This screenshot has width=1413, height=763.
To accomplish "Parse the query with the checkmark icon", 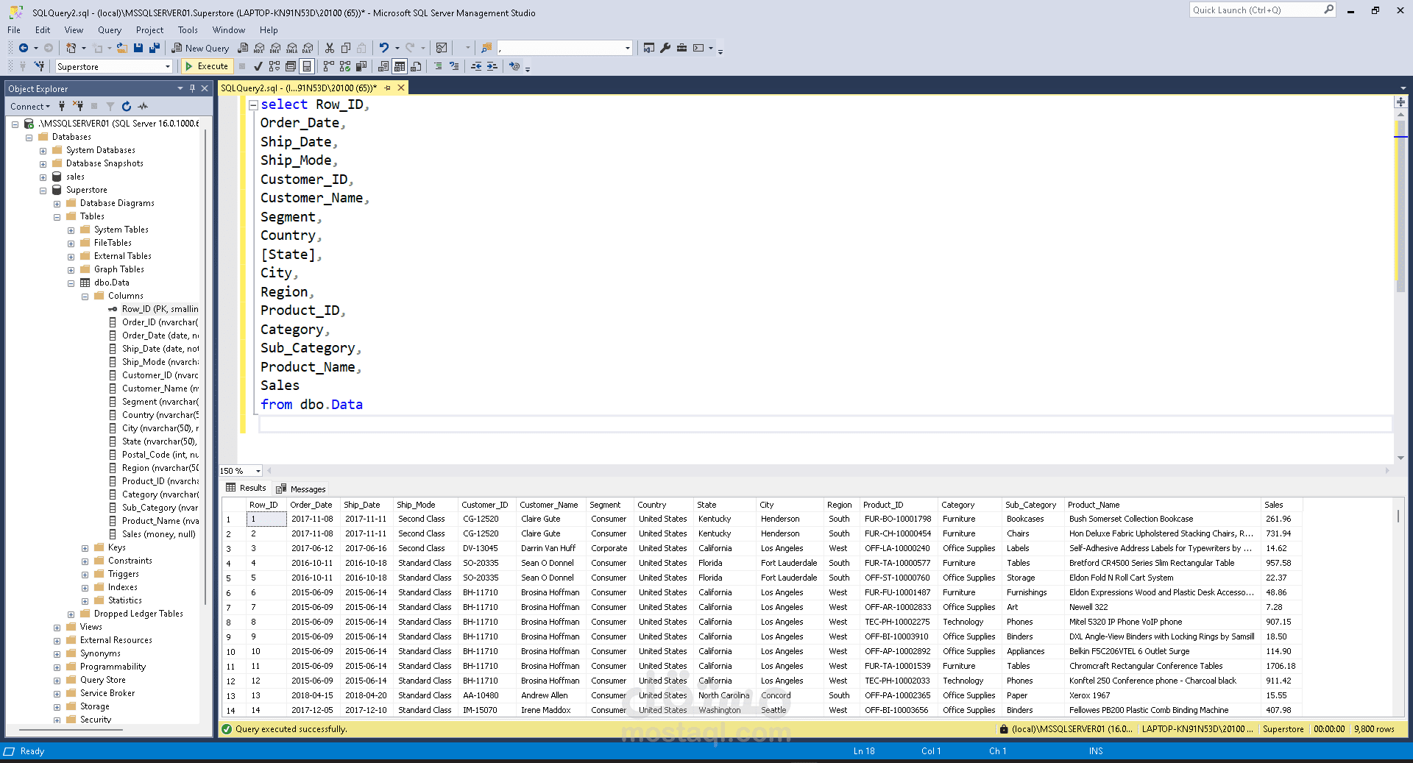I will coord(258,66).
